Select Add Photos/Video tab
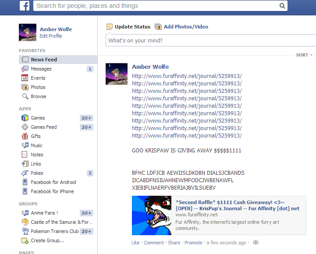Viewport: 316px width, 254px height. (186, 27)
